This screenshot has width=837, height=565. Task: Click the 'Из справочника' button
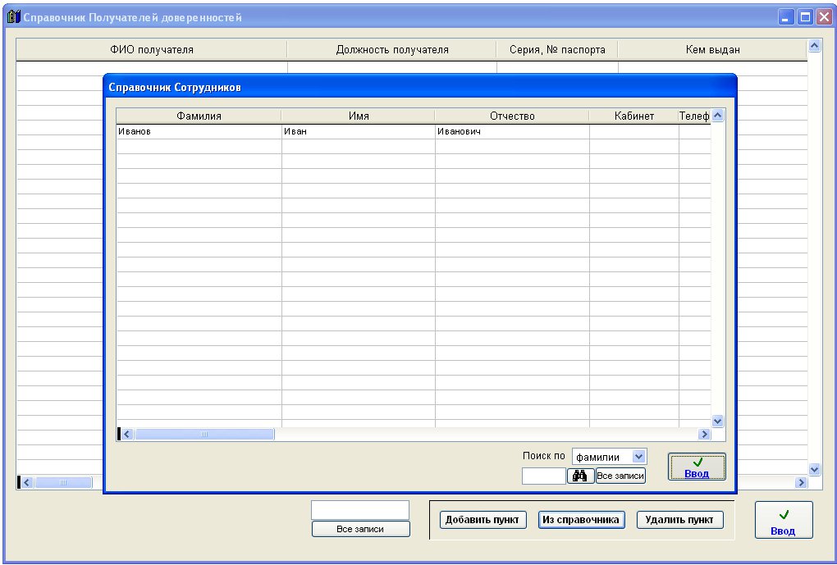581,520
